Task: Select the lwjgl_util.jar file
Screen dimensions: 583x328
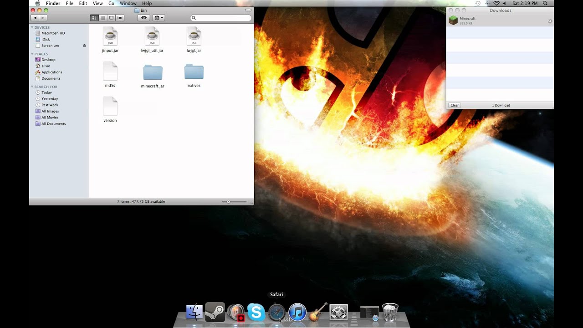Action: [152, 40]
